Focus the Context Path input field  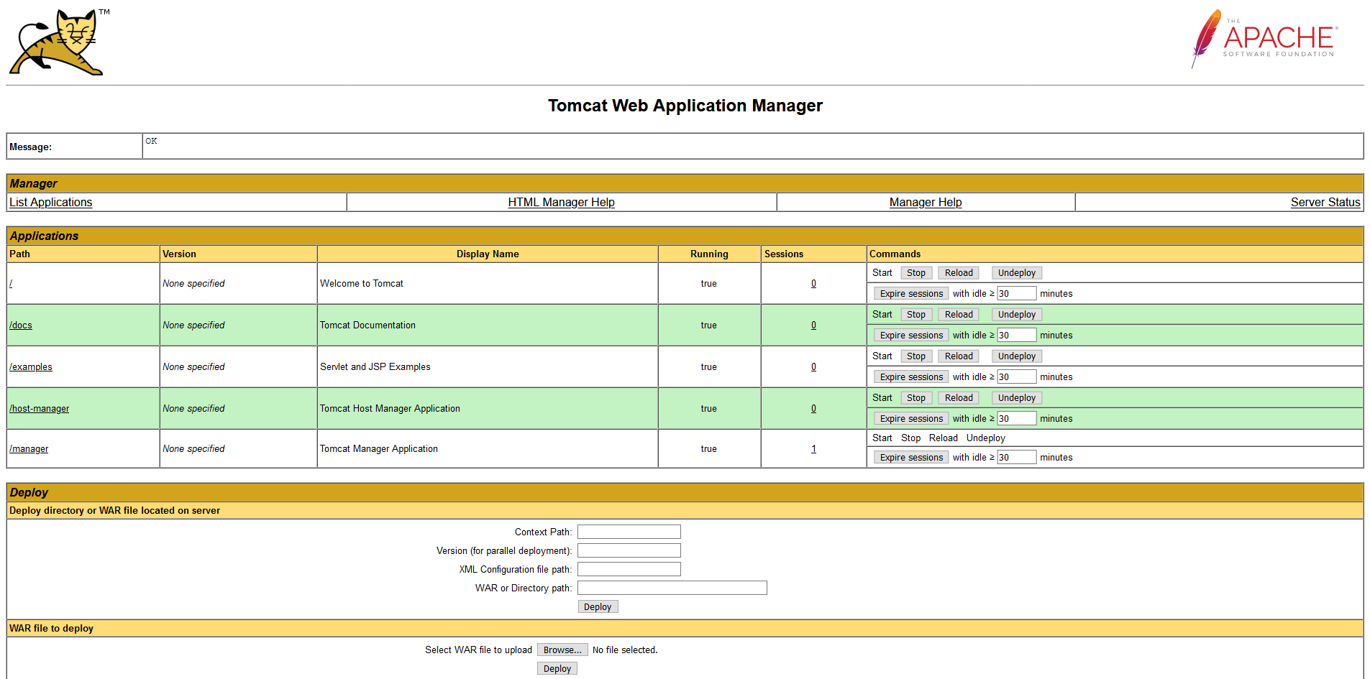point(629,532)
